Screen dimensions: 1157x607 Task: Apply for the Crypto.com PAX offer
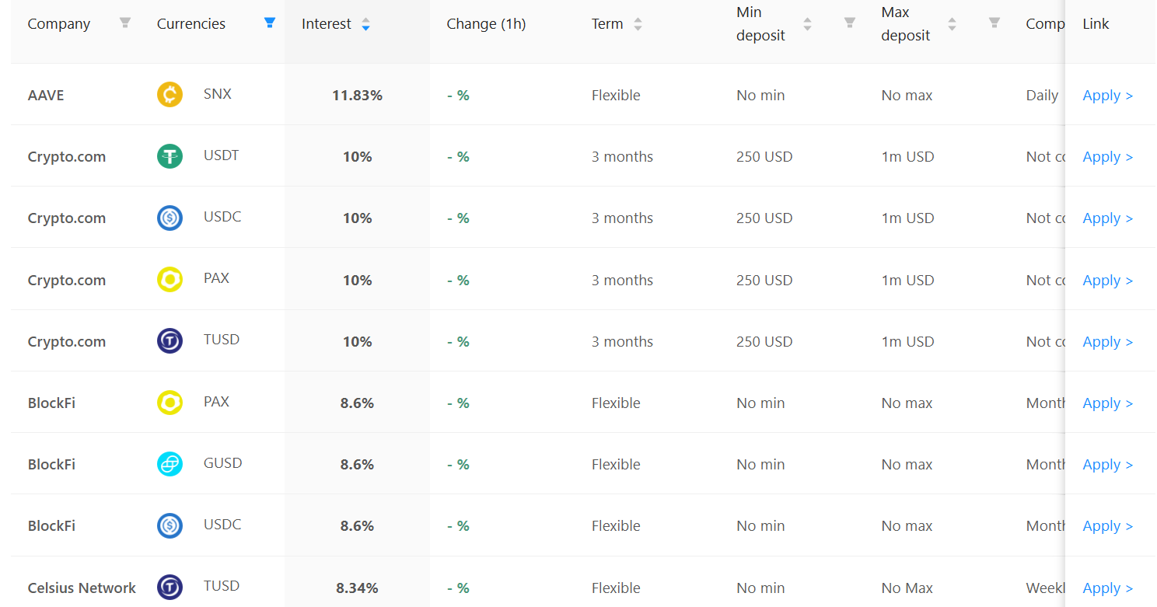(1107, 281)
